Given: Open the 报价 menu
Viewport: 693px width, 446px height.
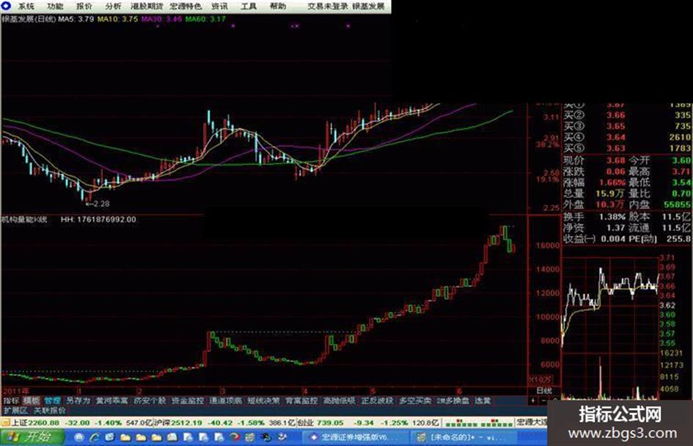Looking at the screenshot, I should pyautogui.click(x=84, y=6).
